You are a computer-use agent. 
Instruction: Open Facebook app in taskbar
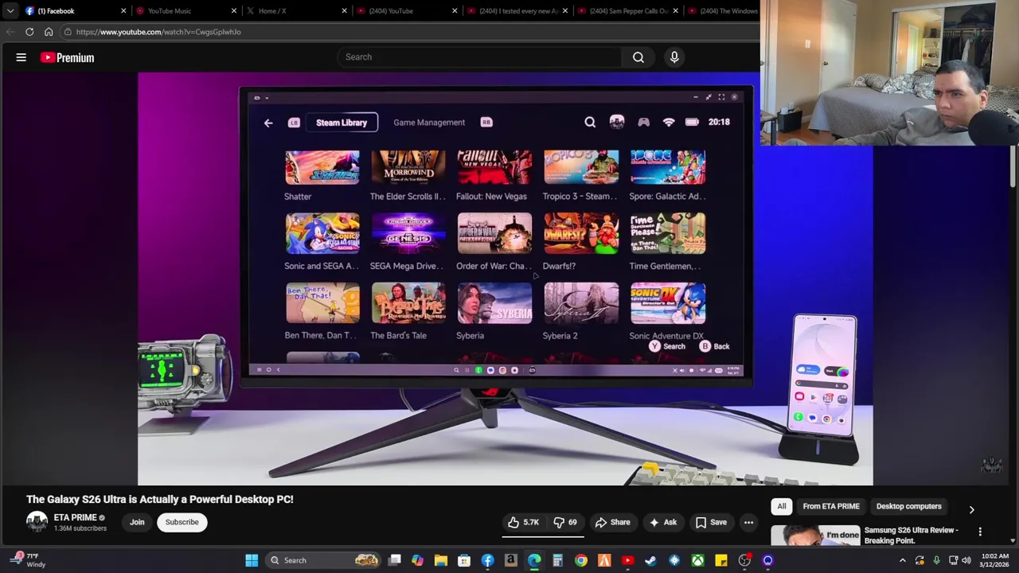pyautogui.click(x=487, y=560)
